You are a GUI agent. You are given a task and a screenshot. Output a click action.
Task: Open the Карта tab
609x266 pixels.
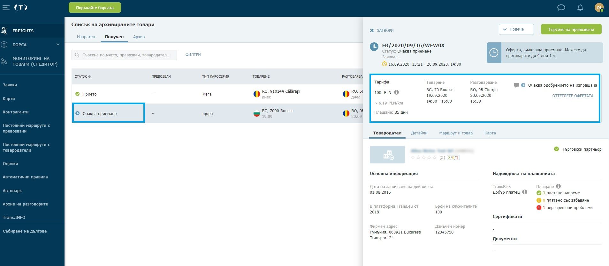[x=490, y=133]
